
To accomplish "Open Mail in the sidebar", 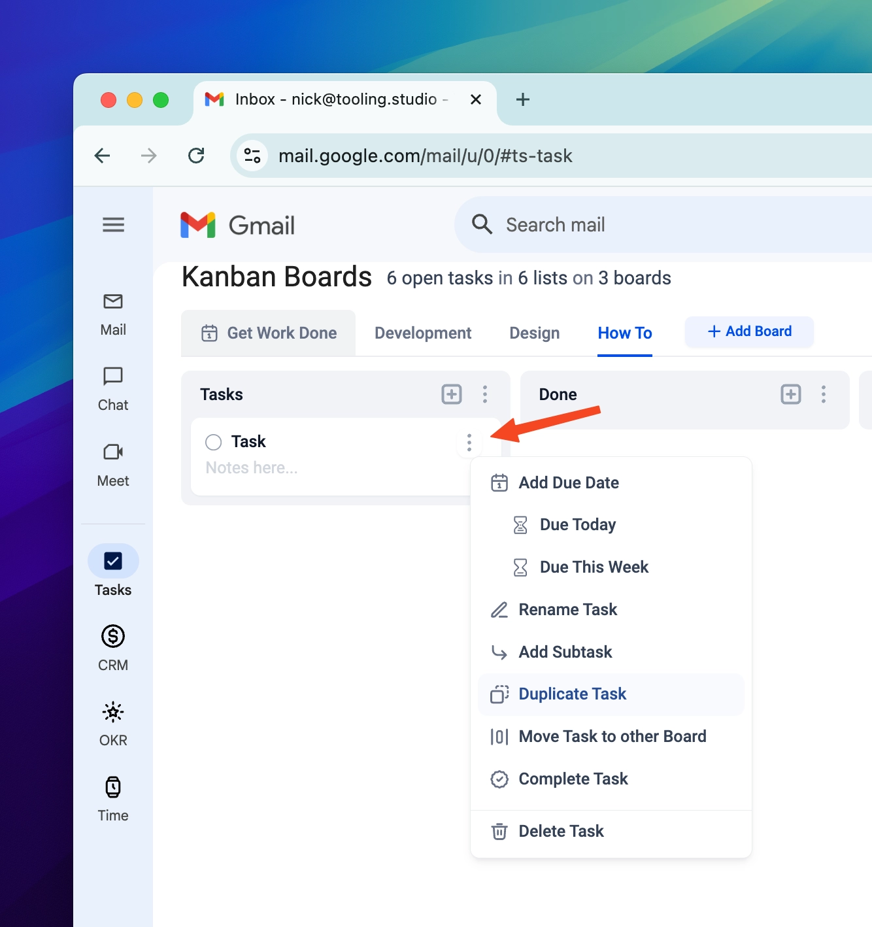I will 113,314.
